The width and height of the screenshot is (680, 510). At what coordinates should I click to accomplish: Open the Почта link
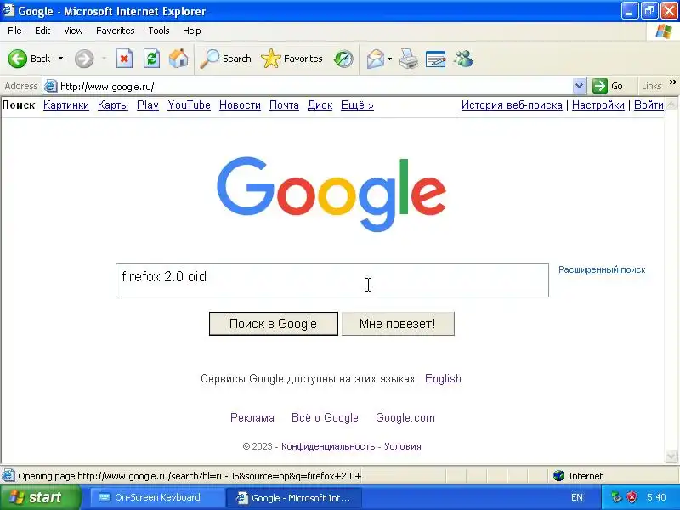284,105
